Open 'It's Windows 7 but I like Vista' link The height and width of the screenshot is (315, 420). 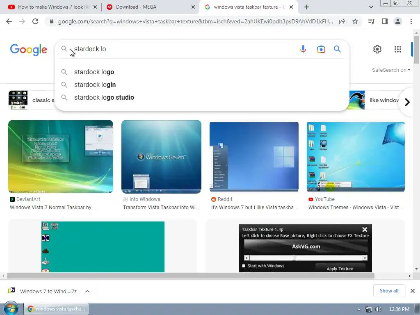[x=254, y=207]
